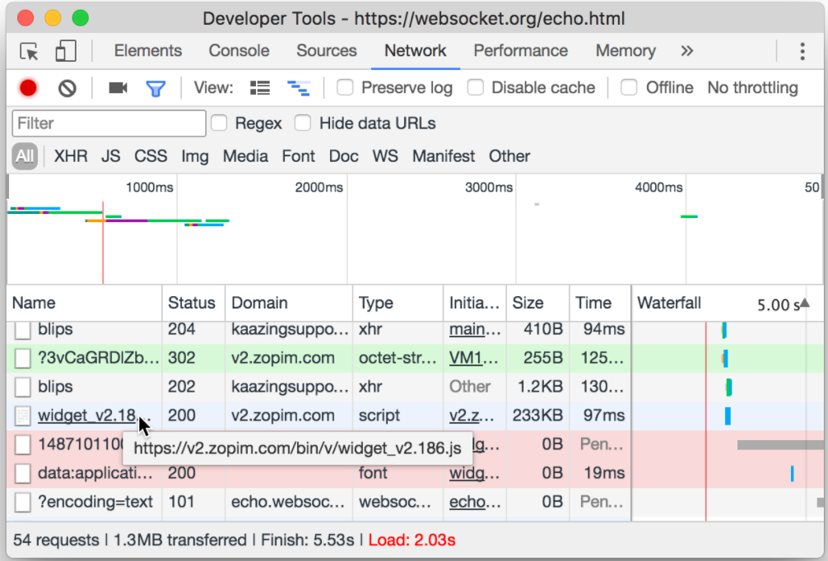Sort by the Type column header
The image size is (828, 561).
pos(398,303)
